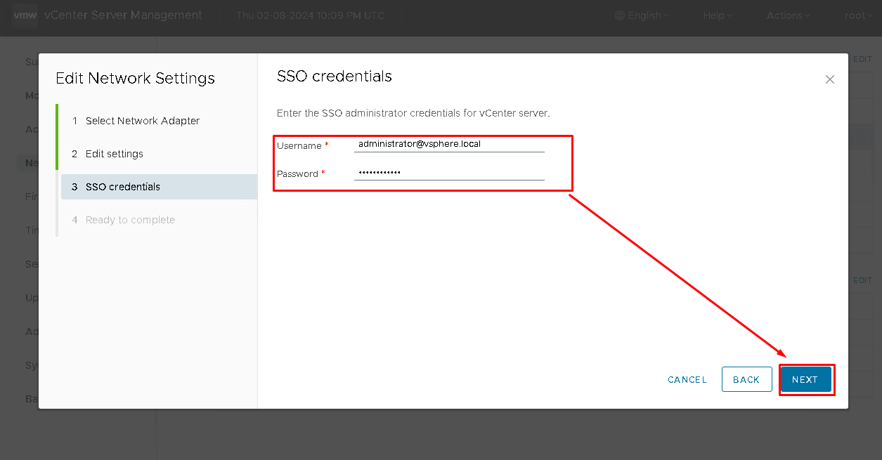Focus the Password input field
Viewport: 882px width, 460px height.
tap(449, 172)
